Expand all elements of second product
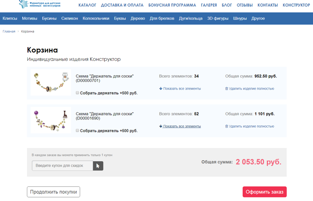 (x=180, y=126)
